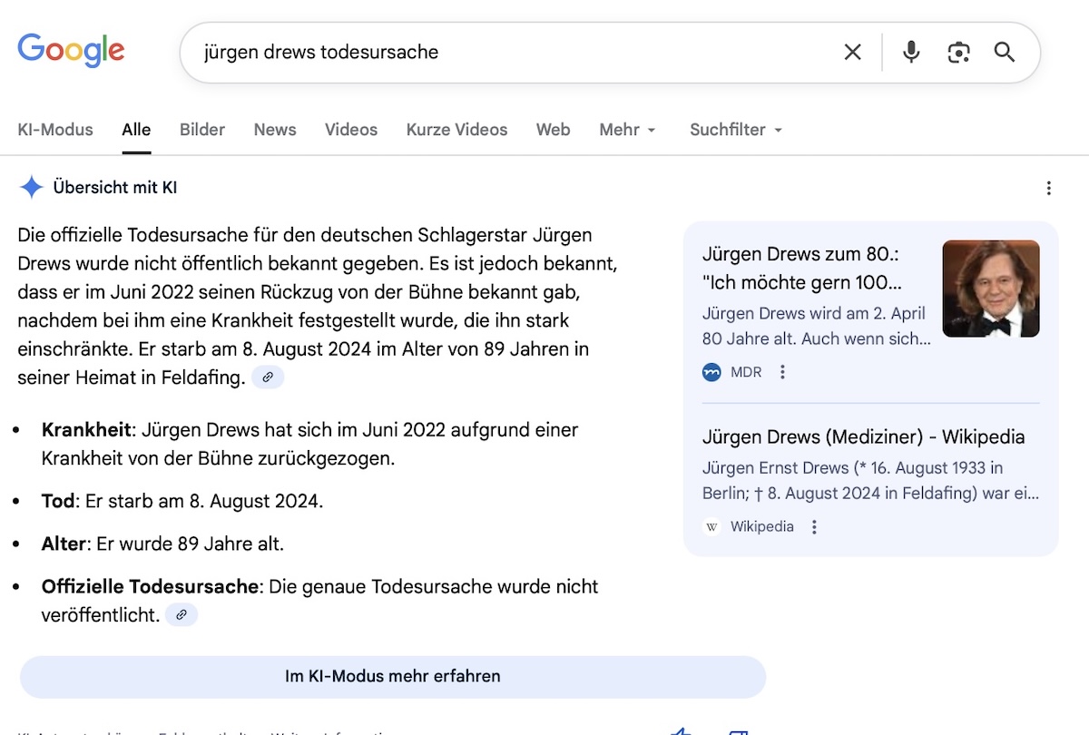The image size is (1089, 735).
Task: Click the Wikipedia favicon in the source card
Action: click(x=711, y=526)
